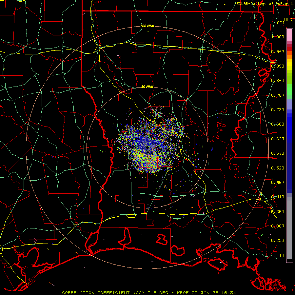Click the gray segment of the color bar
295x295 pixels.
[x=289, y=228]
